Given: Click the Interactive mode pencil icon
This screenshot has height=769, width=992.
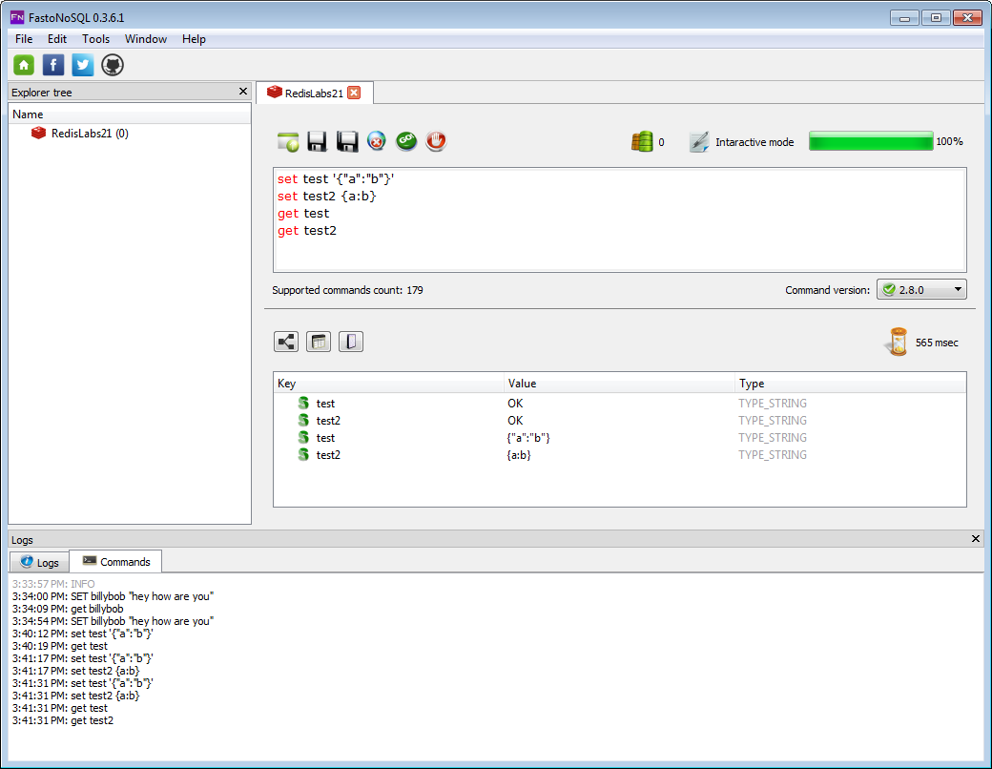Looking at the screenshot, I should pos(699,142).
